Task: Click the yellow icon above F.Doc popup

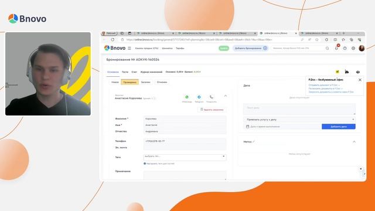Action: 337,72
